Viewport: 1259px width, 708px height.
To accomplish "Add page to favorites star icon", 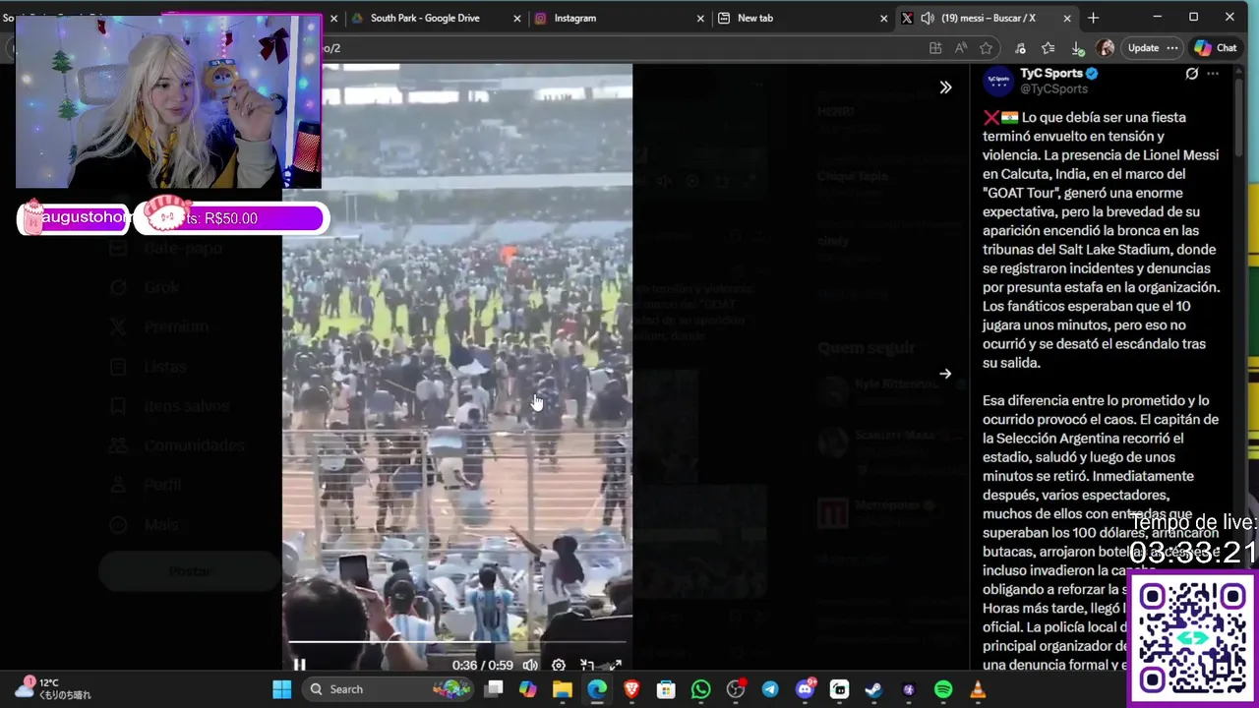I will coord(986,48).
